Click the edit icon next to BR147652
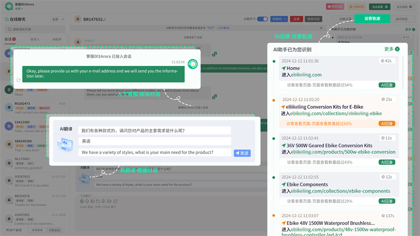Viewport: 420px width, 236px height. click(105, 20)
